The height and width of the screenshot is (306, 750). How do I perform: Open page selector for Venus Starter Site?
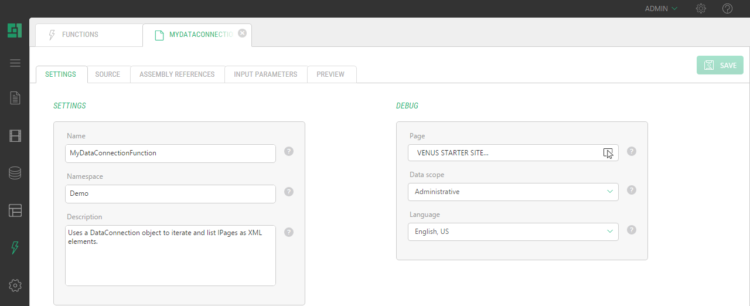(x=608, y=153)
